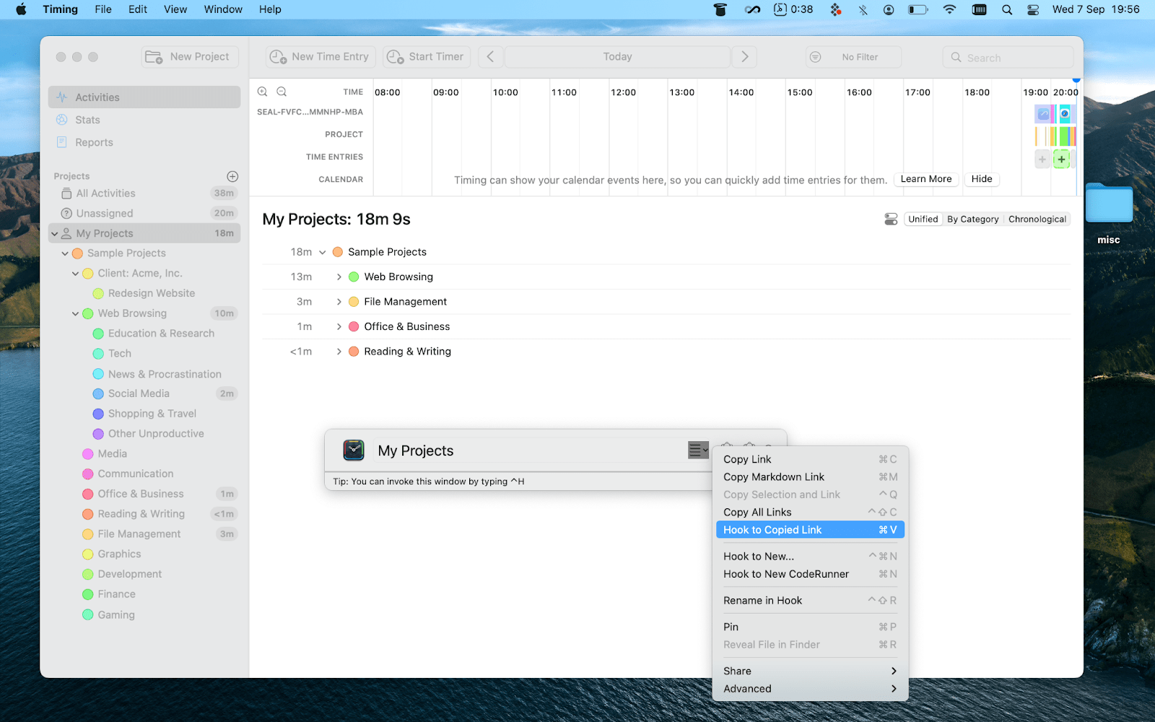Viewport: 1155px width, 722px height.
Task: Collapse Sample Projects row in the main list
Action: (x=323, y=252)
